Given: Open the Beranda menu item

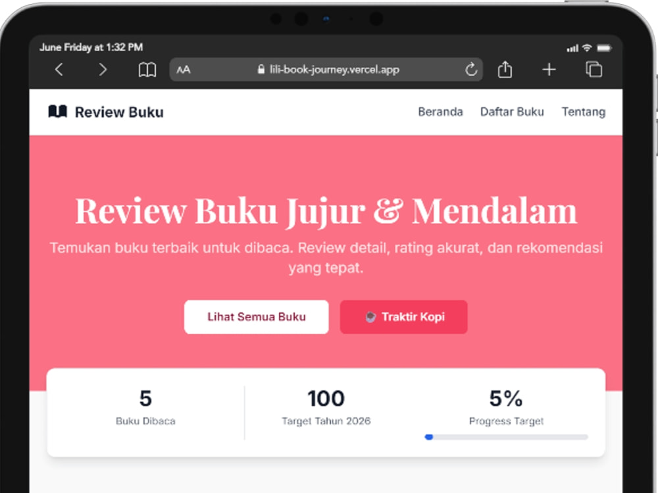Looking at the screenshot, I should coord(440,112).
